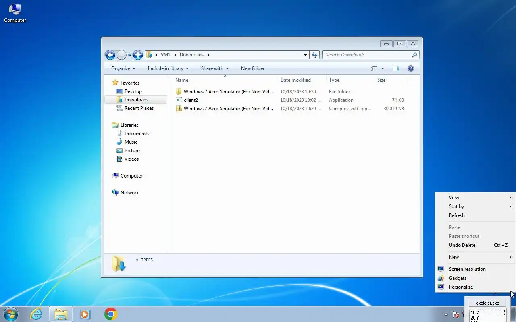
Task: Expand arrow after VM1 breadcrumb
Action: (175, 55)
